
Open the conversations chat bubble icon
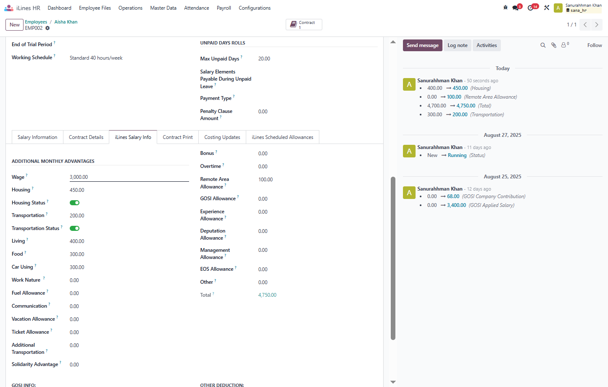pyautogui.click(x=516, y=8)
